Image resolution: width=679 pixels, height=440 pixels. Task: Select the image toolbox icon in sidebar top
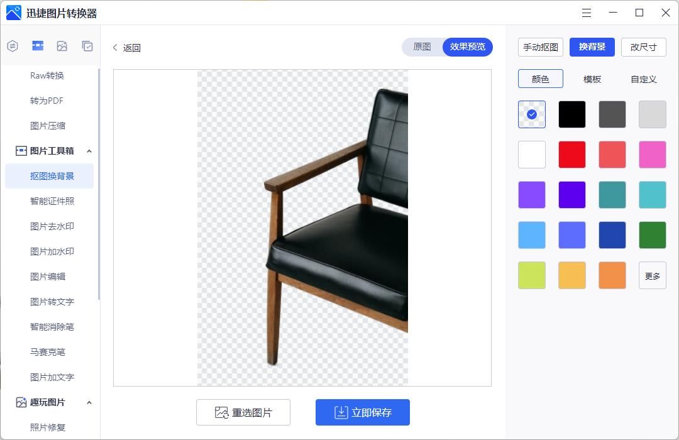pyautogui.click(x=38, y=46)
